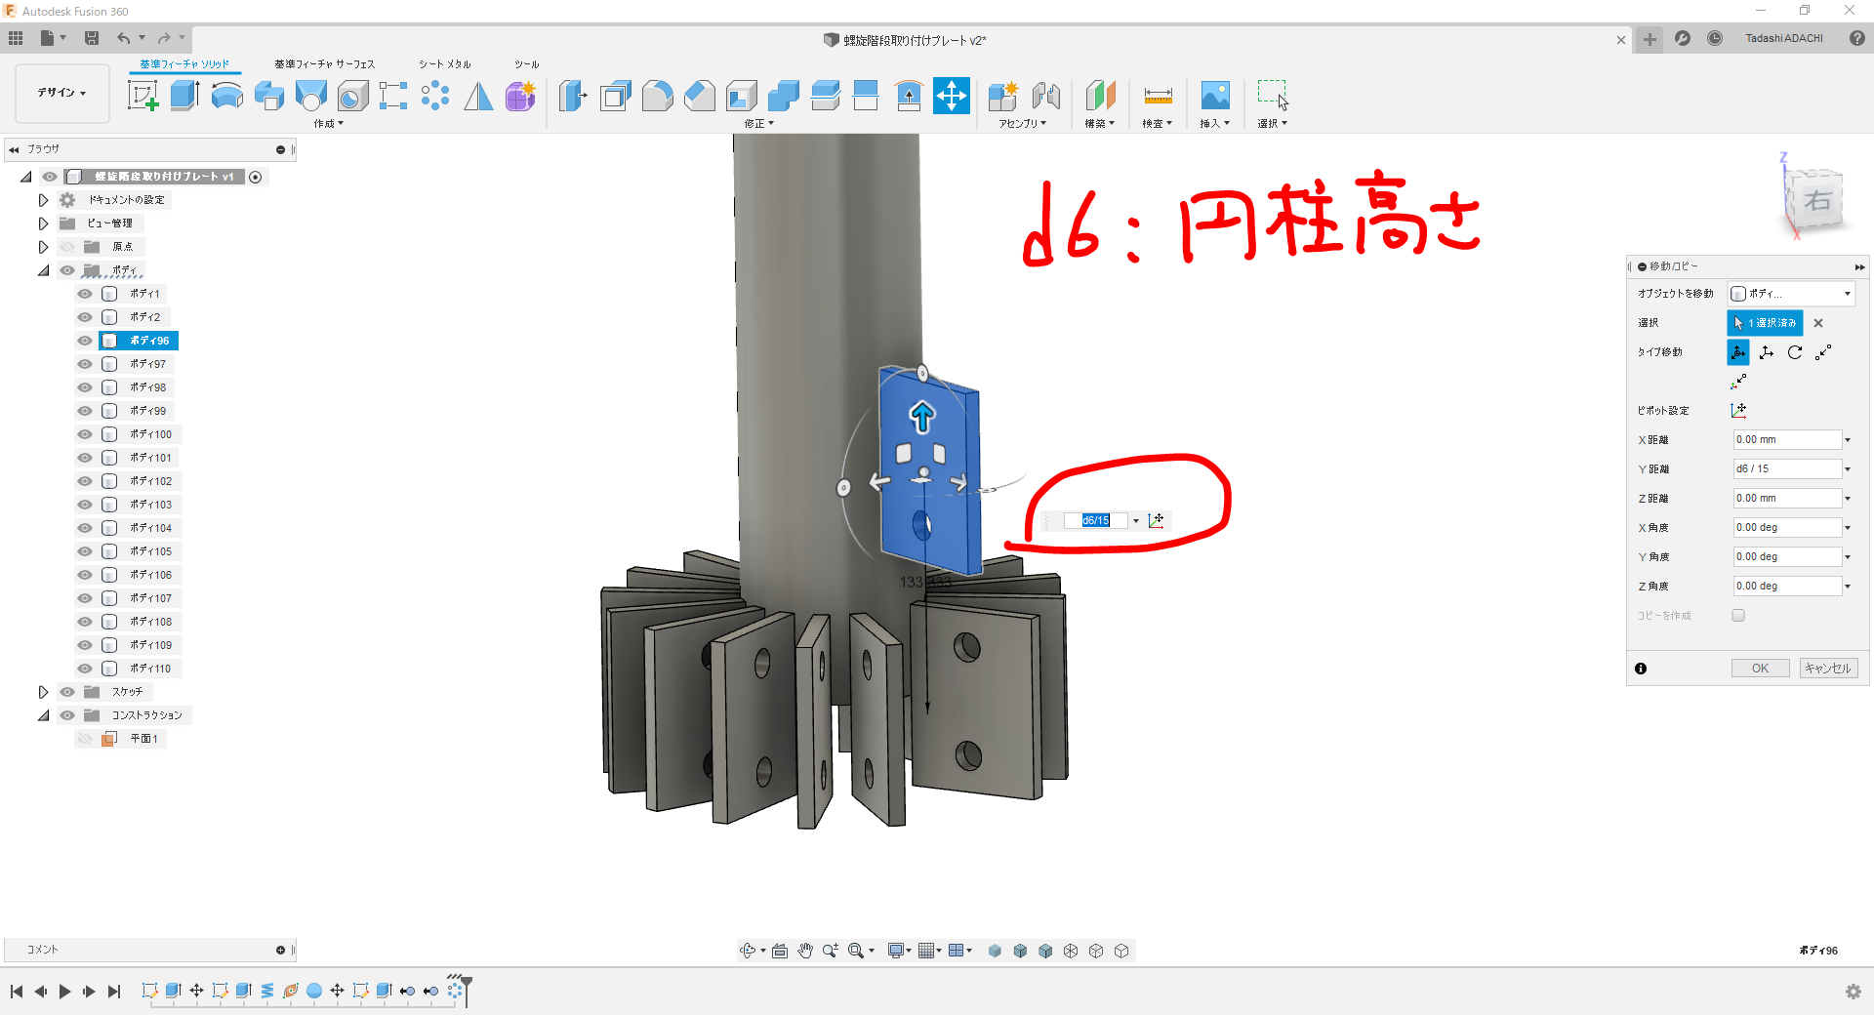
Task: Select the Look At tool
Action: [780, 951]
